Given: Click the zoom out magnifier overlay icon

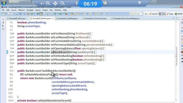Looking at the screenshot, I should (x=62, y=3).
